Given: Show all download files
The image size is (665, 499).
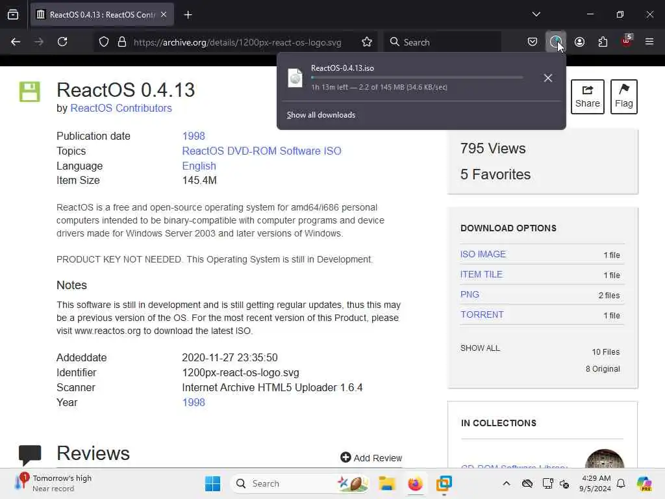Looking at the screenshot, I should 480,348.
